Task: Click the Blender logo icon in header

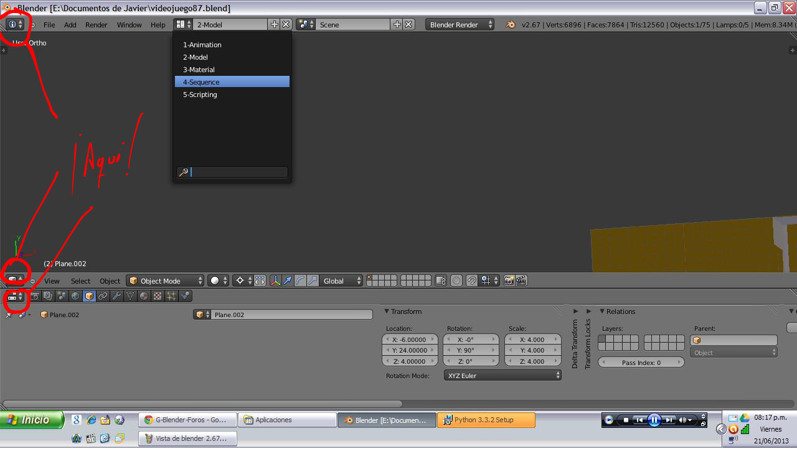Action: [511, 24]
